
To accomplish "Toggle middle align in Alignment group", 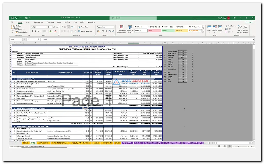I will click(65, 27).
